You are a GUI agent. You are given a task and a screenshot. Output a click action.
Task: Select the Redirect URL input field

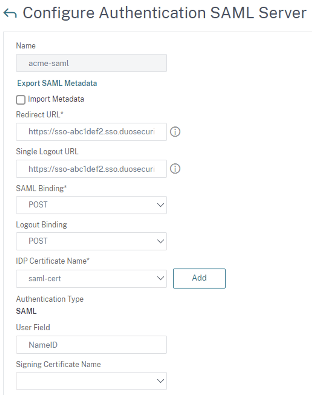91,132
